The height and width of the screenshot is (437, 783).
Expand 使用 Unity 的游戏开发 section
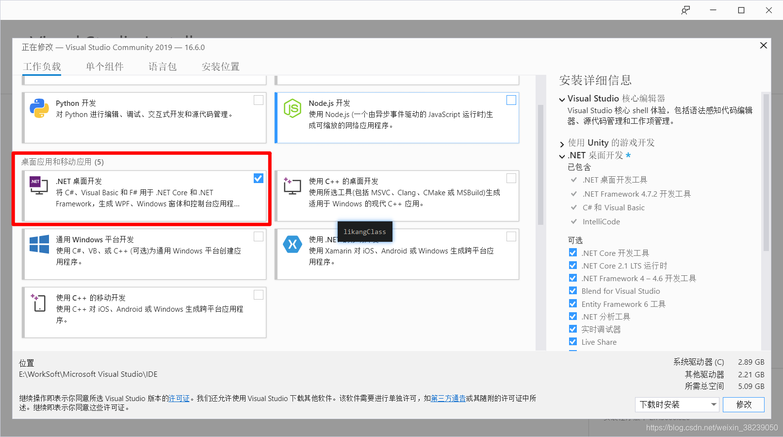tap(562, 144)
